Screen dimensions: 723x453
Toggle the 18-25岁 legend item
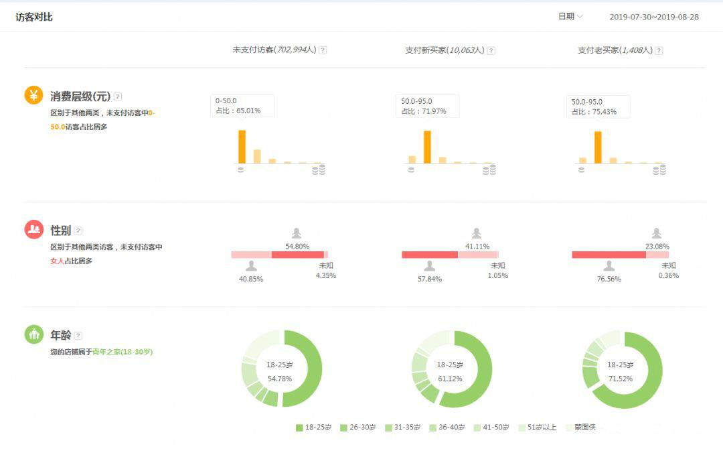click(313, 428)
